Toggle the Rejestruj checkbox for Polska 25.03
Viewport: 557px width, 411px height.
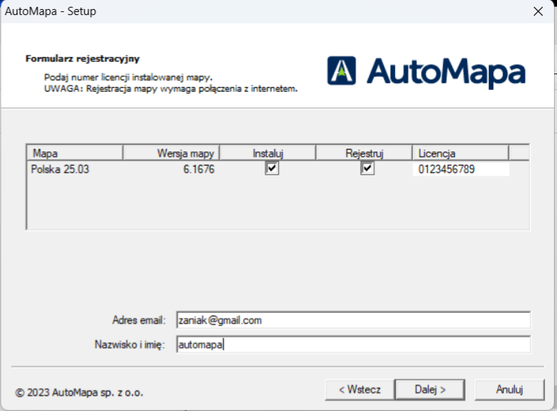[x=367, y=168]
